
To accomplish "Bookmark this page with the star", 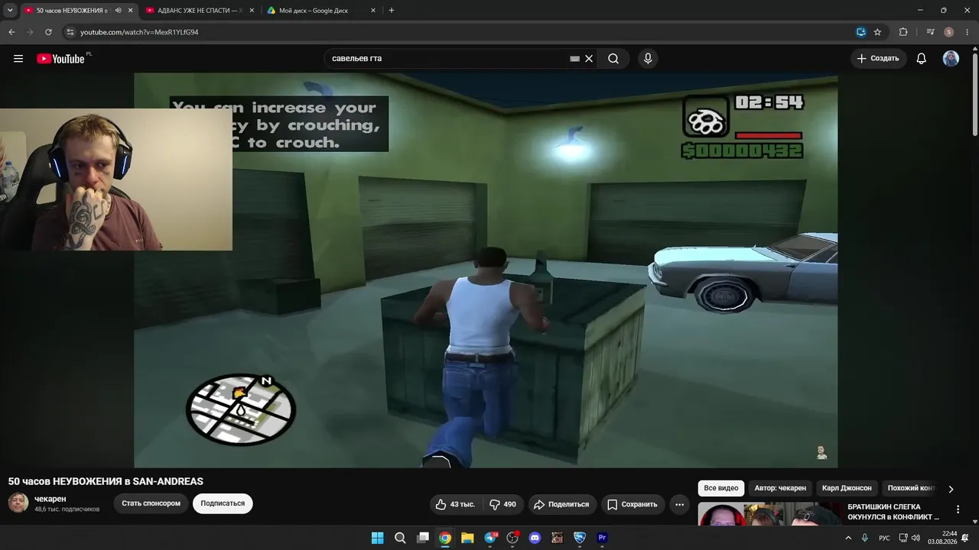I will 877,32.
